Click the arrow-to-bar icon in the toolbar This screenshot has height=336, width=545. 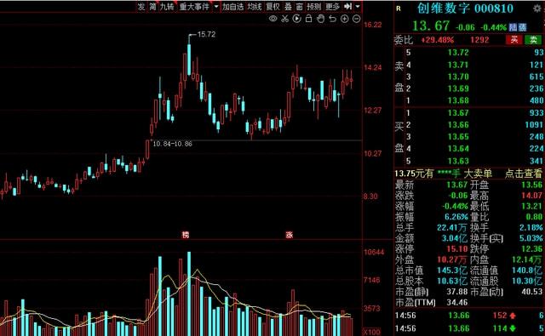pyautogui.click(x=347, y=6)
